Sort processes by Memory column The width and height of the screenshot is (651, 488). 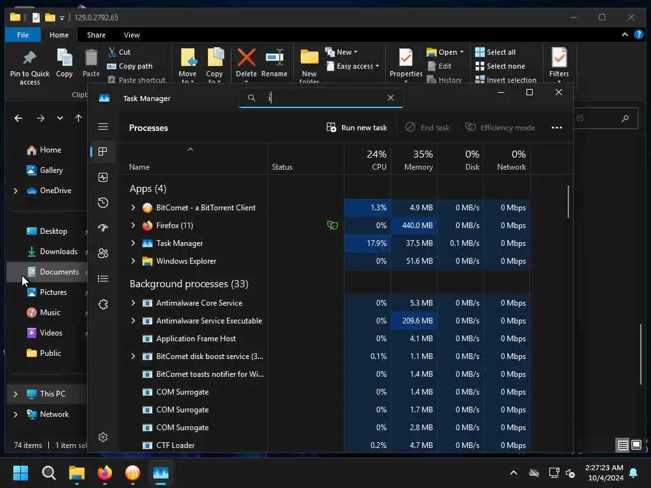[414, 159]
